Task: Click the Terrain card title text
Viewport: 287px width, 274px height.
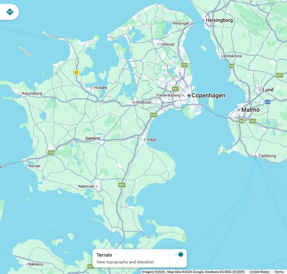Action: (104, 255)
